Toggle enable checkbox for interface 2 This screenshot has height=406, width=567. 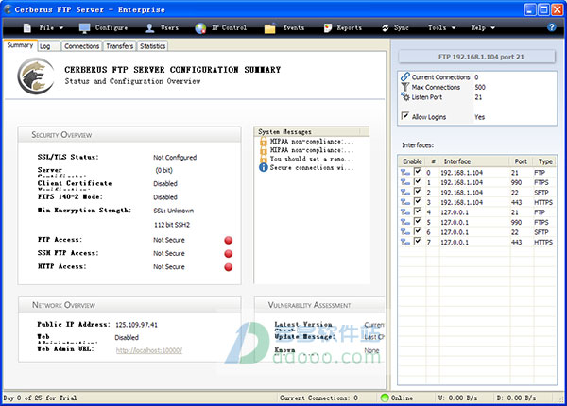pyautogui.click(x=418, y=191)
